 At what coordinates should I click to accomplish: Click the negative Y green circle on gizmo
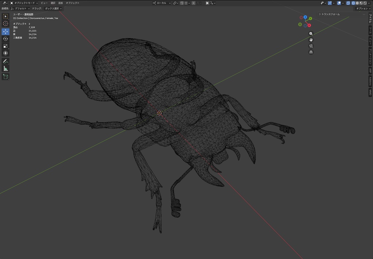[x=300, y=24]
